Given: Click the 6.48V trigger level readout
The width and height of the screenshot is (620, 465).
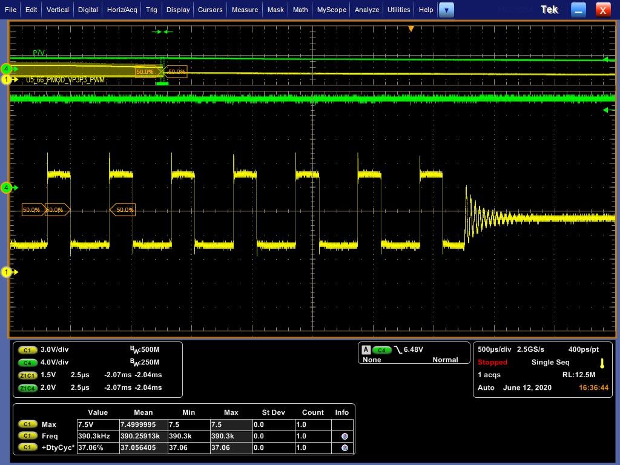Looking at the screenshot, I should (413, 349).
